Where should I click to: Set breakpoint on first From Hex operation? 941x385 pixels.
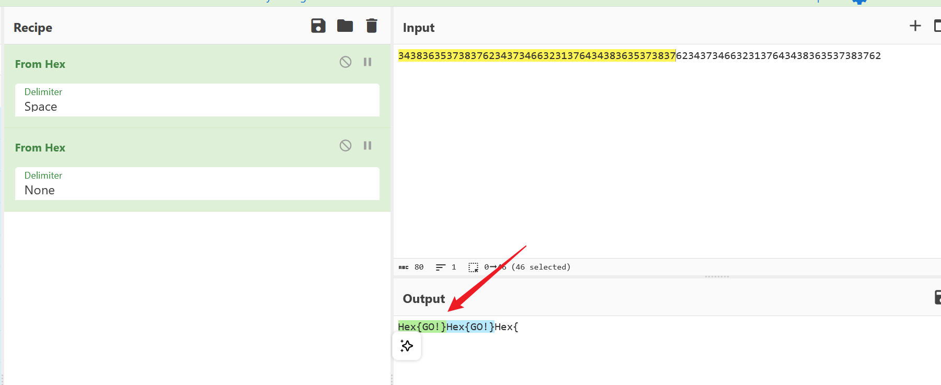368,62
